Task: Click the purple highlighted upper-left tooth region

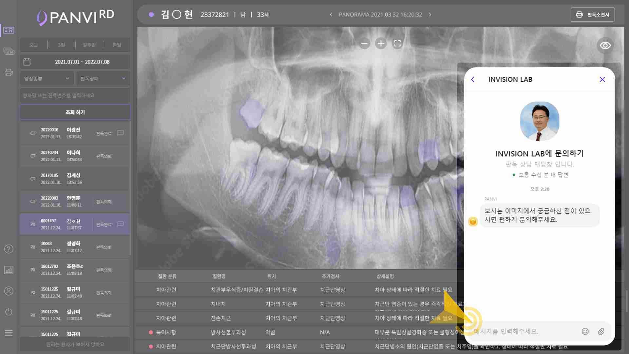Action: click(x=252, y=113)
